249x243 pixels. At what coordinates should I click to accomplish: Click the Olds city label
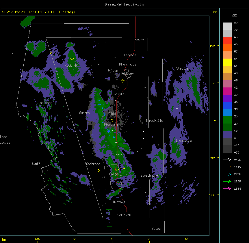(112, 114)
